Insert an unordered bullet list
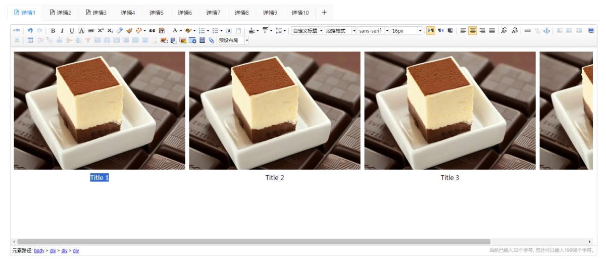The width and height of the screenshot is (606, 263). [x=215, y=31]
